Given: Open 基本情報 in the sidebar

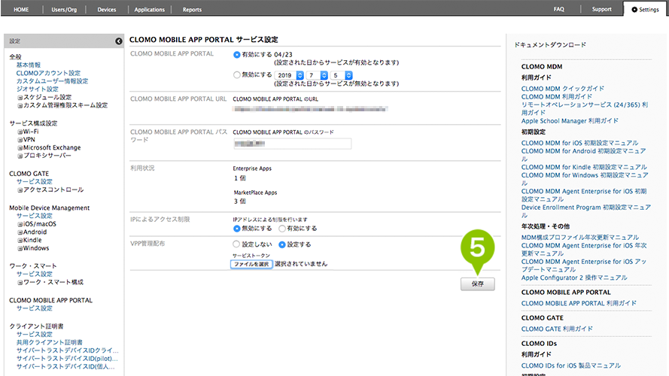Looking at the screenshot, I should tap(29, 65).
